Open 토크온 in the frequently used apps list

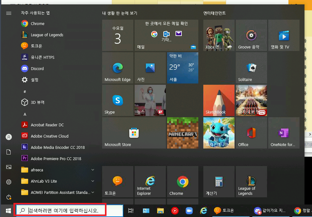pos(58,46)
